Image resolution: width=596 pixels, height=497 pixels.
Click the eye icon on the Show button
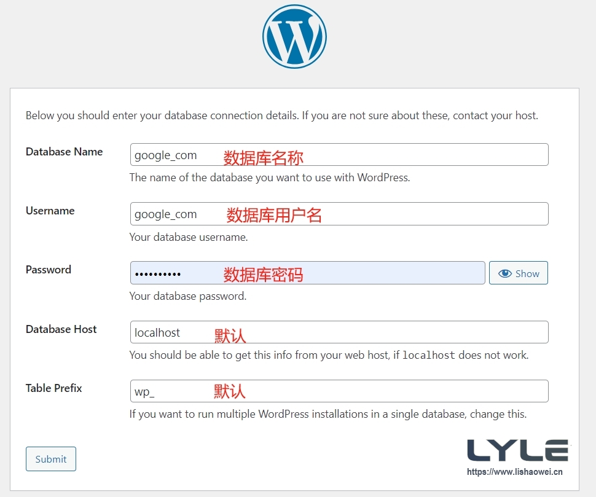point(505,273)
